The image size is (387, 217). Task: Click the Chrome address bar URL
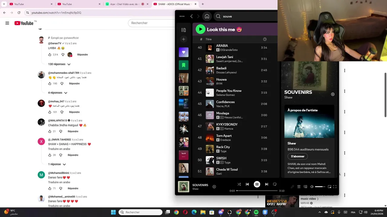tap(56, 13)
